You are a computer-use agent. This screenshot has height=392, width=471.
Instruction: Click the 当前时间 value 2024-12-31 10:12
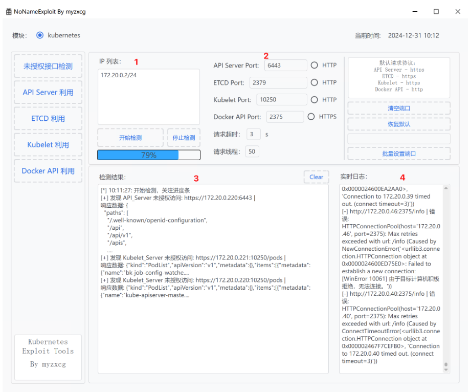413,35
